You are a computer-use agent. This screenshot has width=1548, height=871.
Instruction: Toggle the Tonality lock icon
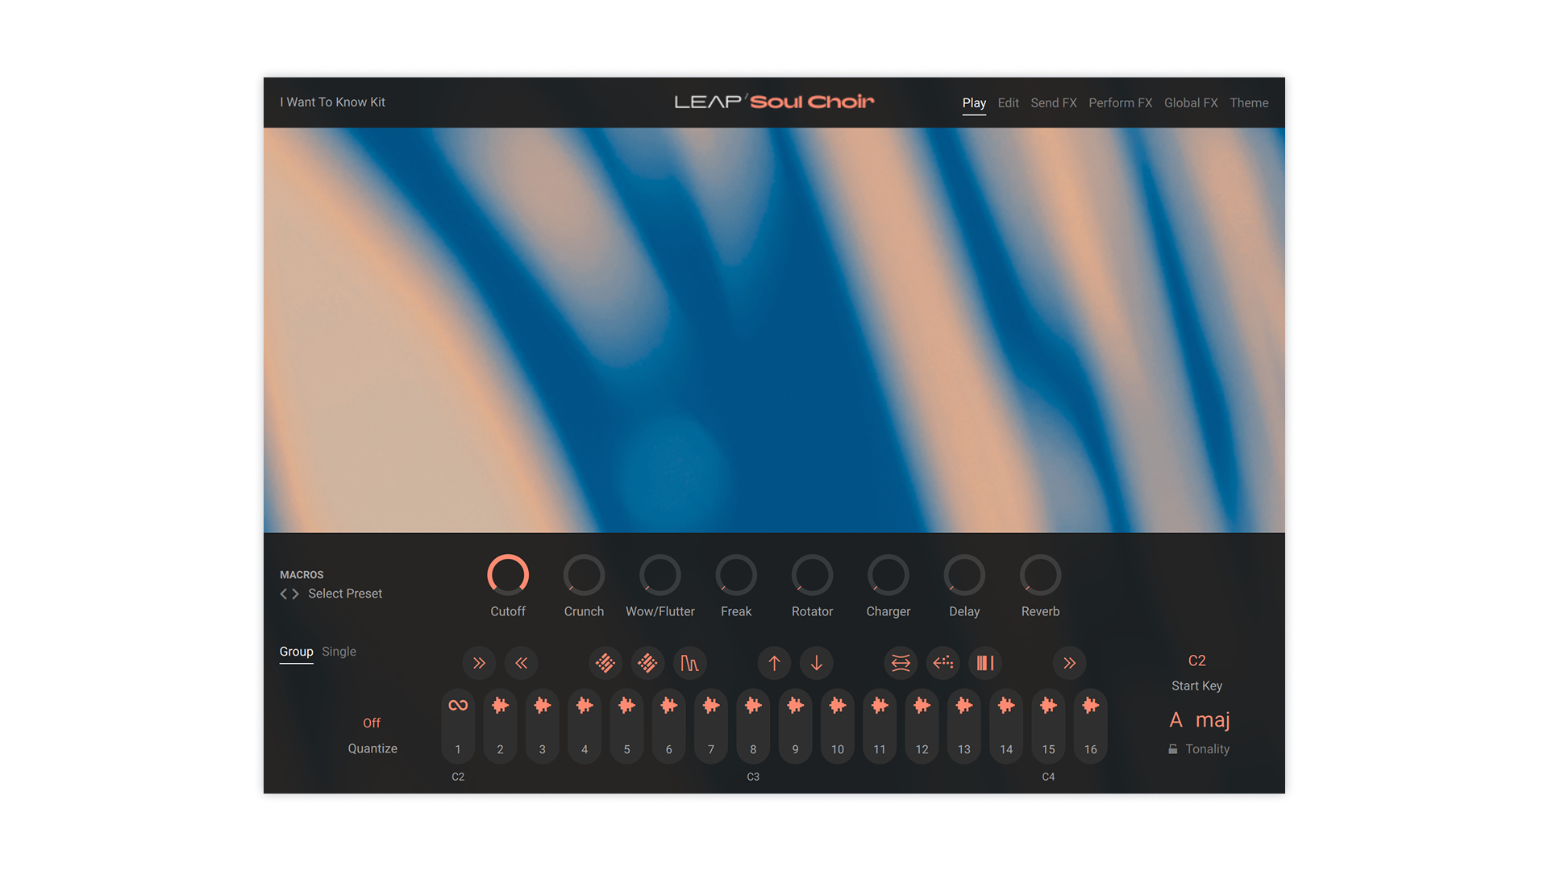[1173, 749]
